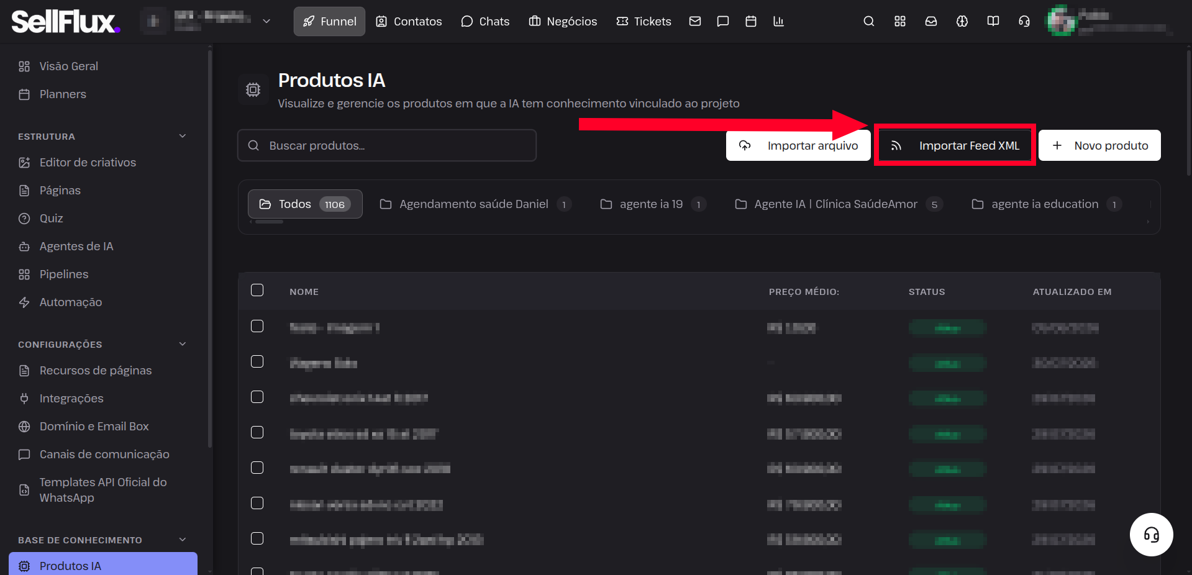Screen dimensions: 1192x575
Task: Click the search magnifier in top bar
Action: 869,21
